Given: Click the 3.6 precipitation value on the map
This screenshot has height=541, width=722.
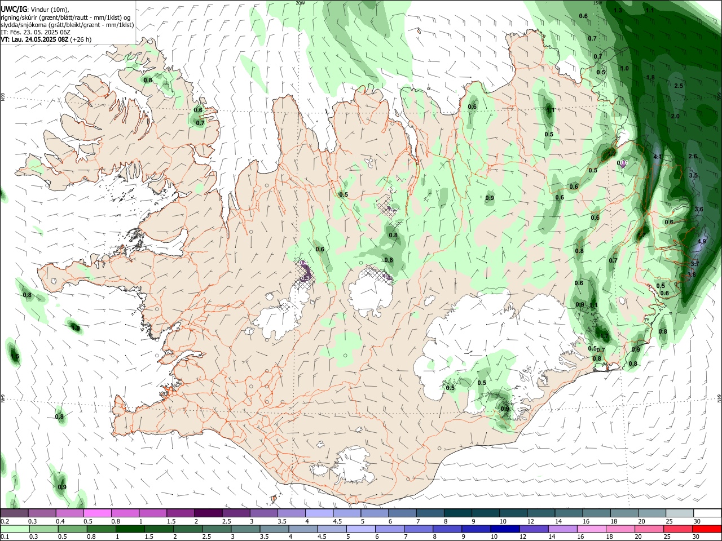Looking at the screenshot, I should pyautogui.click(x=699, y=209).
